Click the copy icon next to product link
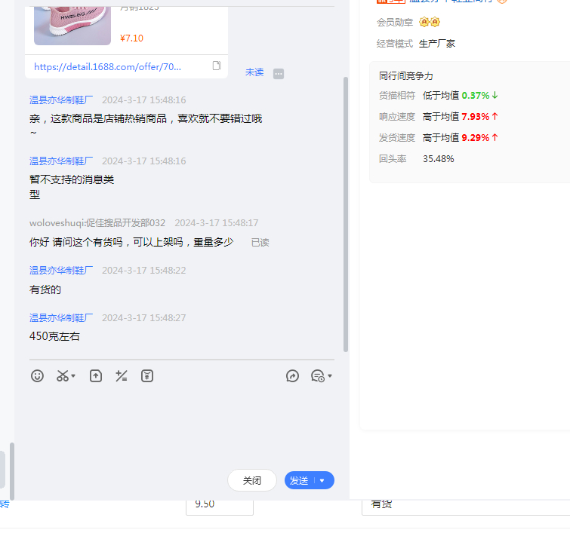This screenshot has height=536, width=570. coord(217,66)
